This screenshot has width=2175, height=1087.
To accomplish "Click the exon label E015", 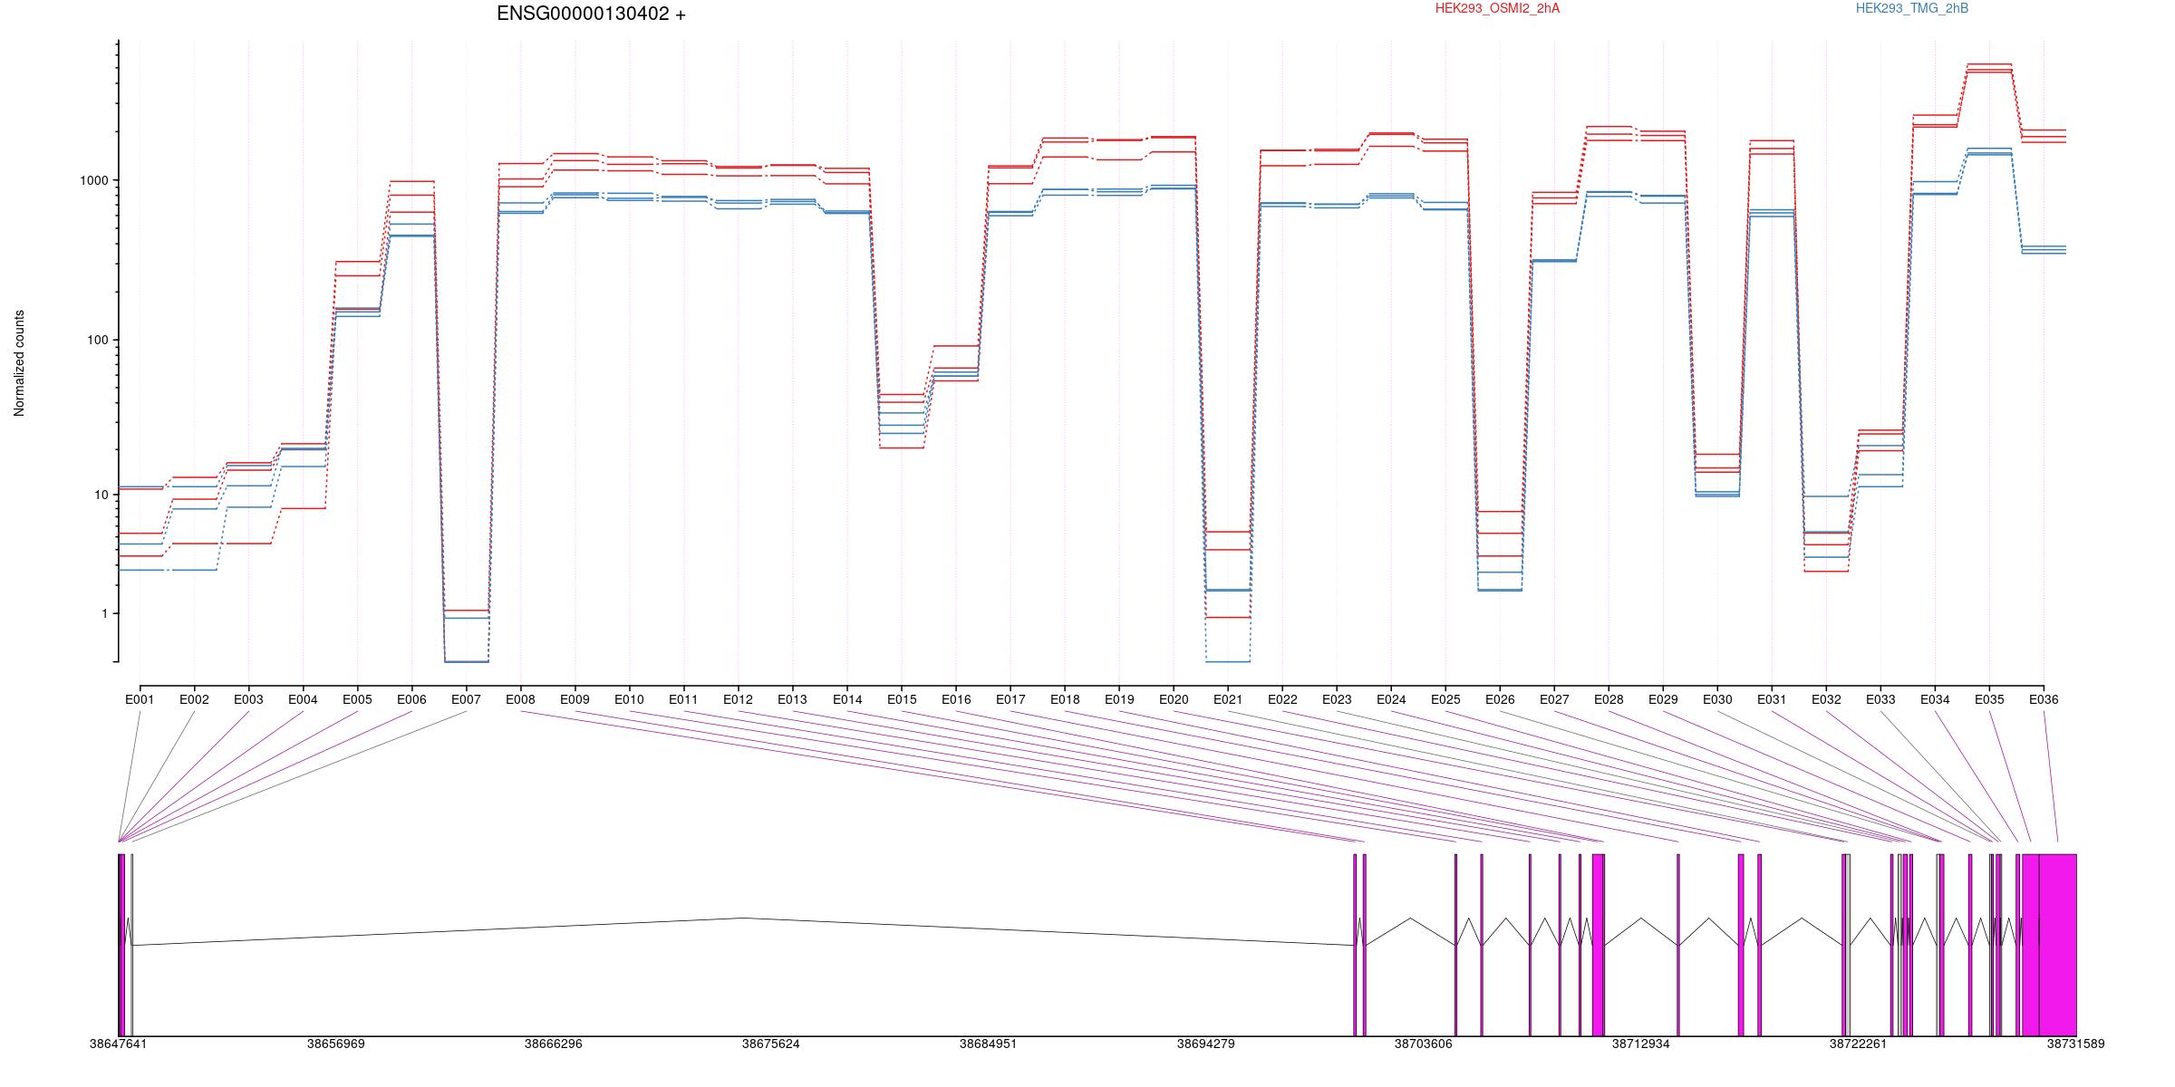I will 902,699.
